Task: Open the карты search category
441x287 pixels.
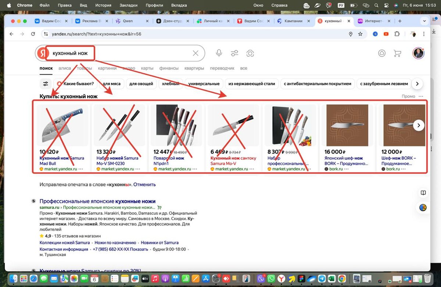Action: pos(147,68)
